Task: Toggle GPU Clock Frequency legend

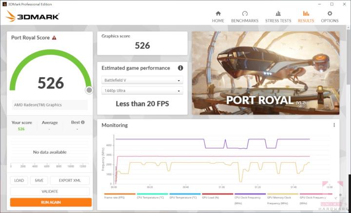Action: pyautogui.click(x=315, y=199)
